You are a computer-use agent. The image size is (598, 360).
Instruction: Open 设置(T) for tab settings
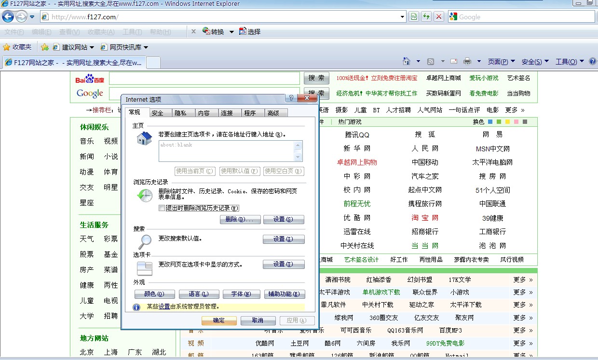coord(284,264)
